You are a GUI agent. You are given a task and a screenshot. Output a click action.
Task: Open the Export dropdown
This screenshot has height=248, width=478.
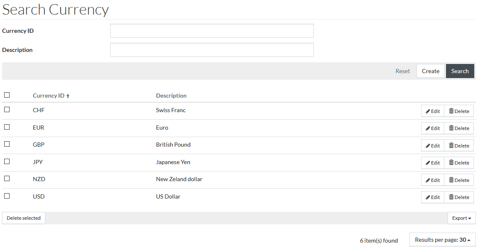[461, 218]
